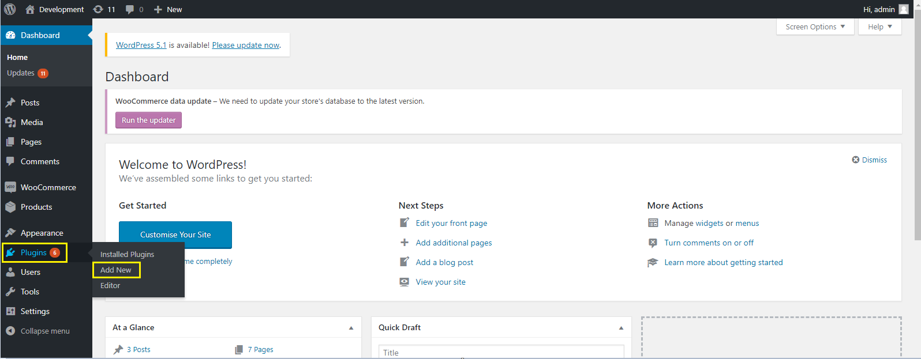Image resolution: width=921 pixels, height=359 pixels.
Task: Open the Users sidebar icon
Action: (10, 272)
